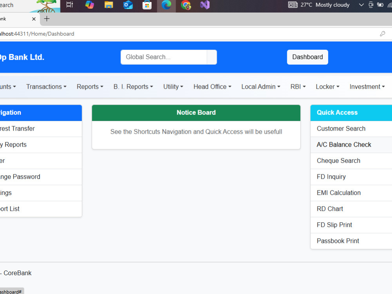Expand the Transactions menu
This screenshot has width=392, height=294.
tap(46, 87)
